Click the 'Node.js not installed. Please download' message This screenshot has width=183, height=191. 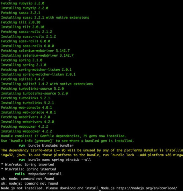click(x=89, y=188)
